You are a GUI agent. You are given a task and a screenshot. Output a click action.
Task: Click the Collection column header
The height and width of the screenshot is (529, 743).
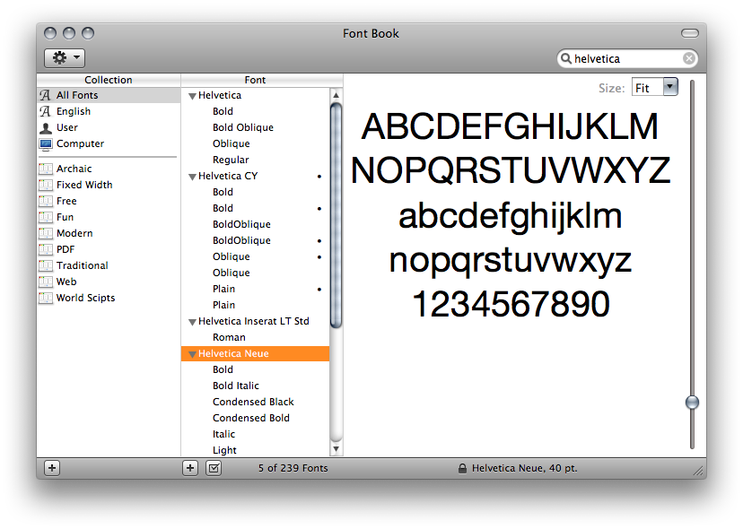(108, 79)
